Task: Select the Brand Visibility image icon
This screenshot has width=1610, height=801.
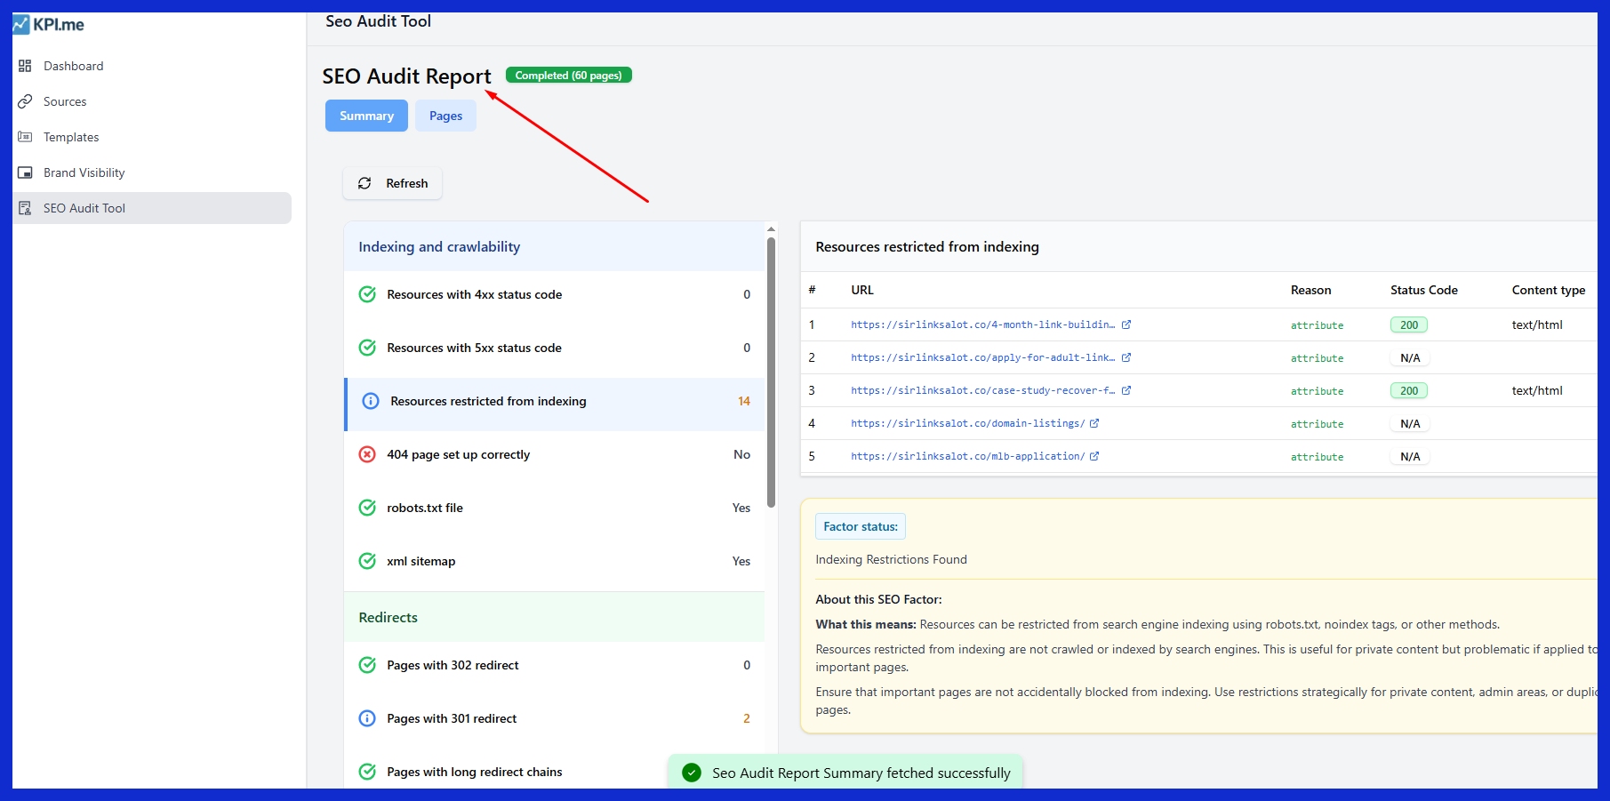Action: click(23, 172)
